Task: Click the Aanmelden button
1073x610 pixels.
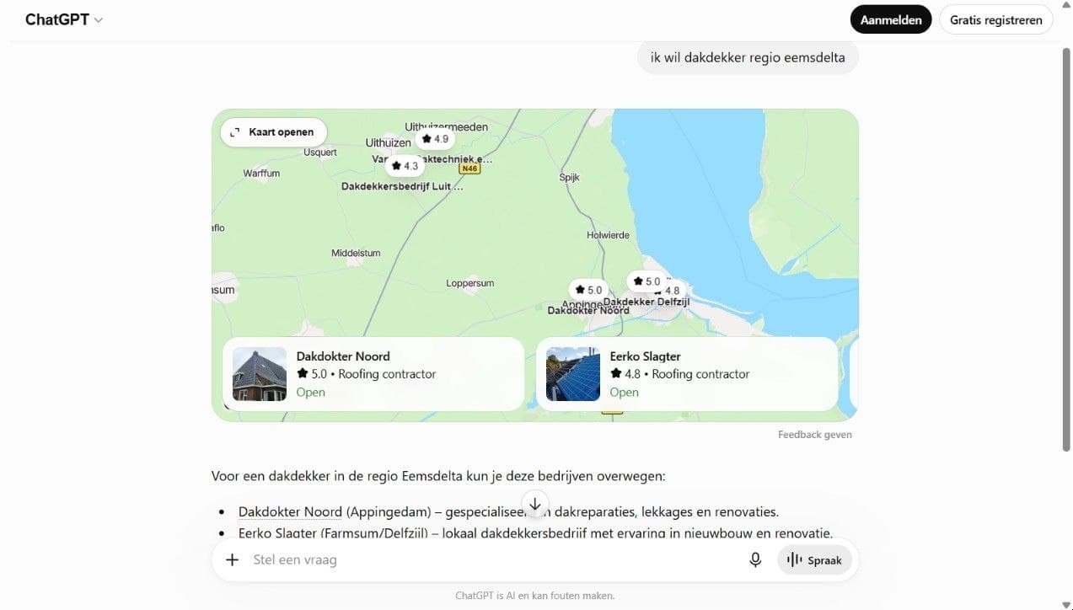Action: (890, 20)
